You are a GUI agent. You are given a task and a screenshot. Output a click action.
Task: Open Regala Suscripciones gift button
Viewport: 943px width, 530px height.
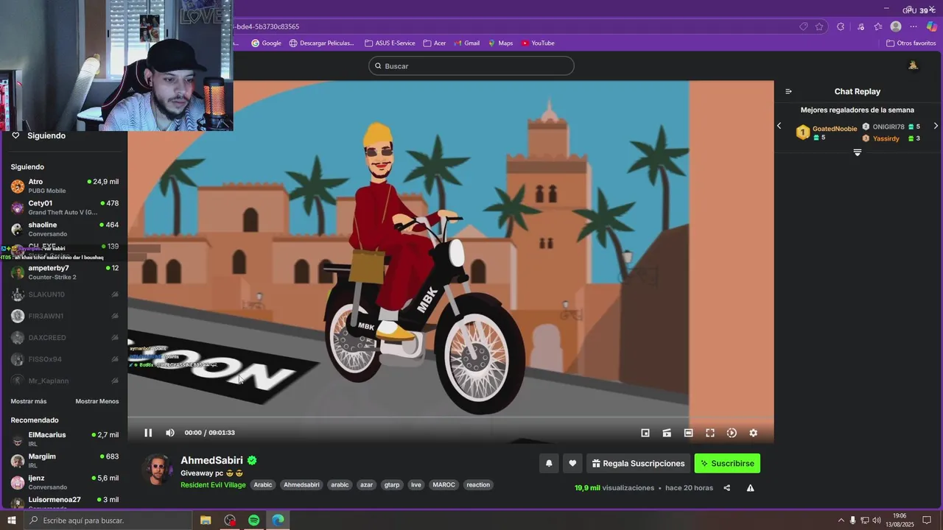click(x=639, y=463)
